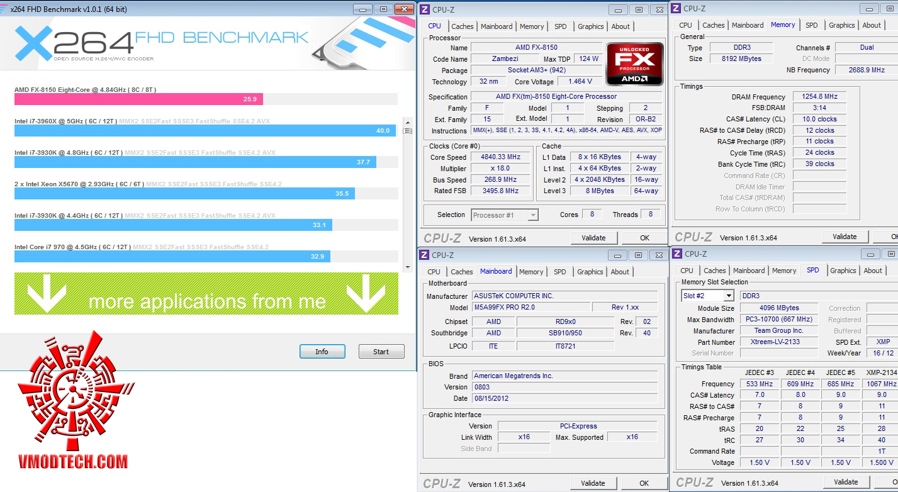
Task: Click the "Team Group Inc." manufacturer value
Action: (x=779, y=330)
